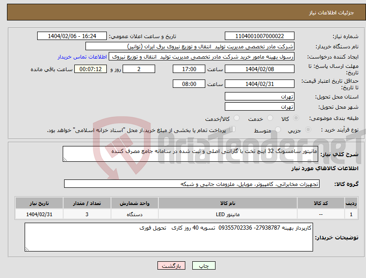Click the ردیف column header
Viewport: 366px width, 278px height.
click(351, 203)
